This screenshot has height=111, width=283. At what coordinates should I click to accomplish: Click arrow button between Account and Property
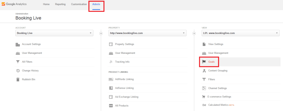click(101, 33)
